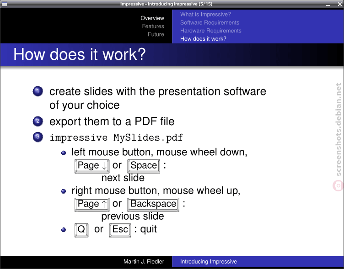The width and height of the screenshot is (344, 269).
Task: Click the 'Backspace' key graphic
Action: [153, 205]
